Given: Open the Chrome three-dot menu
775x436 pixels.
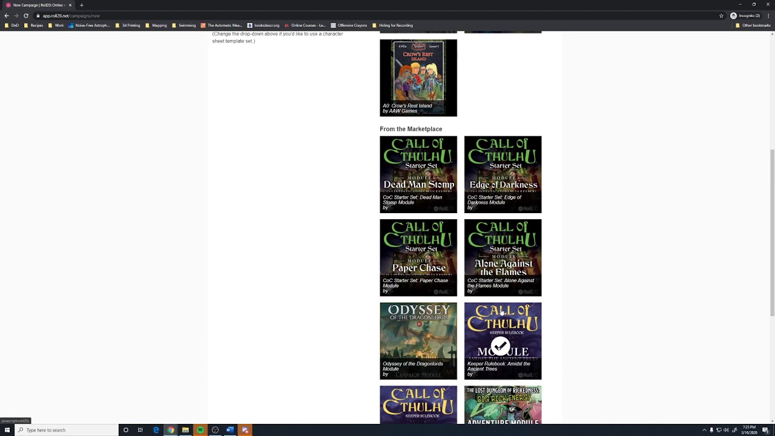Looking at the screenshot, I should tap(768, 16).
